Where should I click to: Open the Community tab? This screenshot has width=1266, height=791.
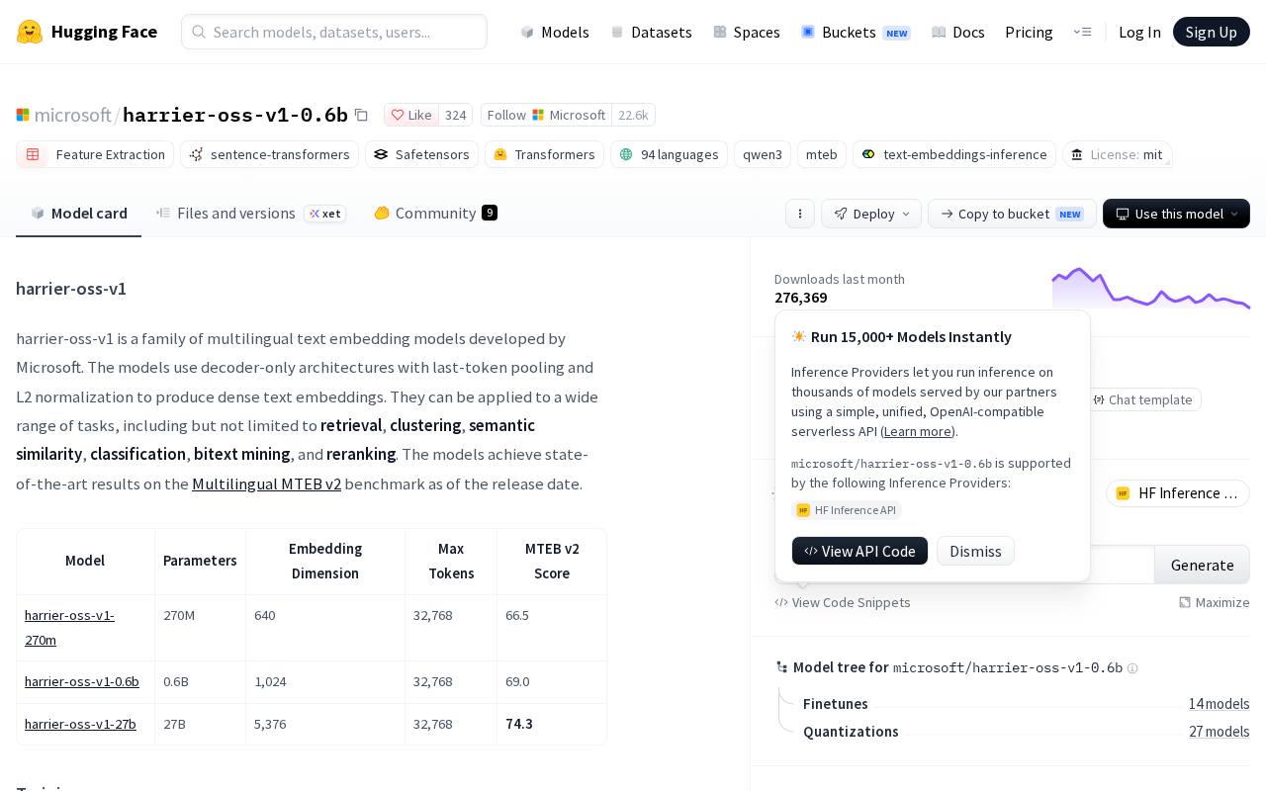(x=435, y=213)
